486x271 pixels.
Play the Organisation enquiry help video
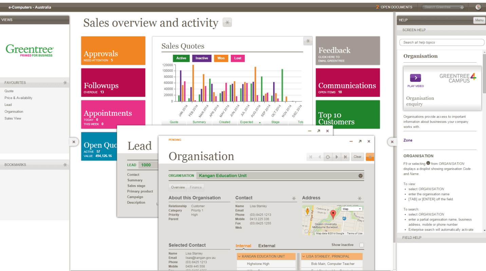(x=415, y=78)
